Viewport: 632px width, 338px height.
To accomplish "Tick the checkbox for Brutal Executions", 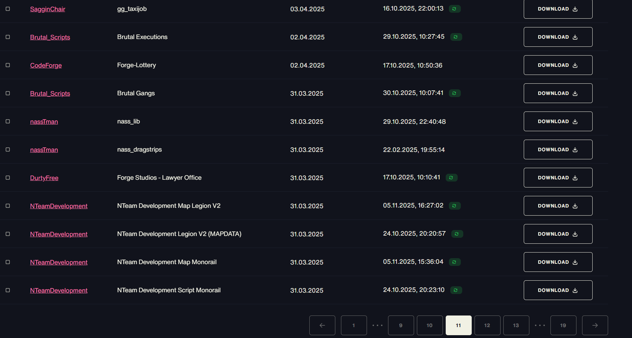I will [x=8, y=37].
